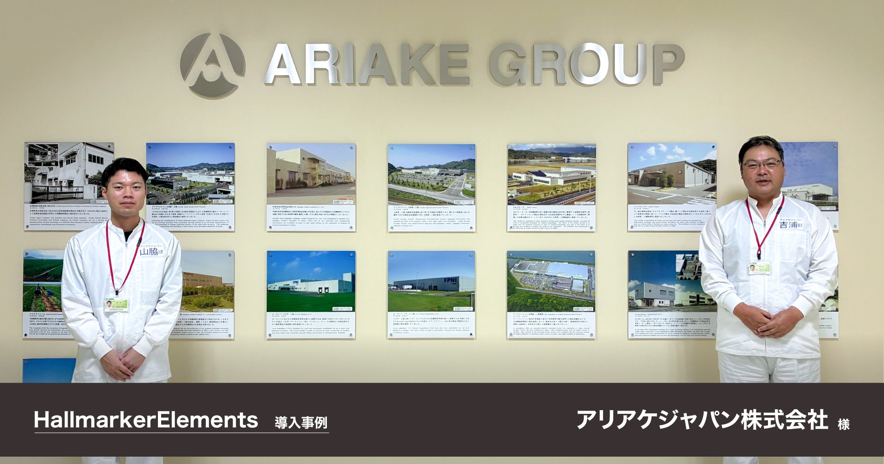Select the panel photo stamped '2006.11'

[x=311, y=187]
